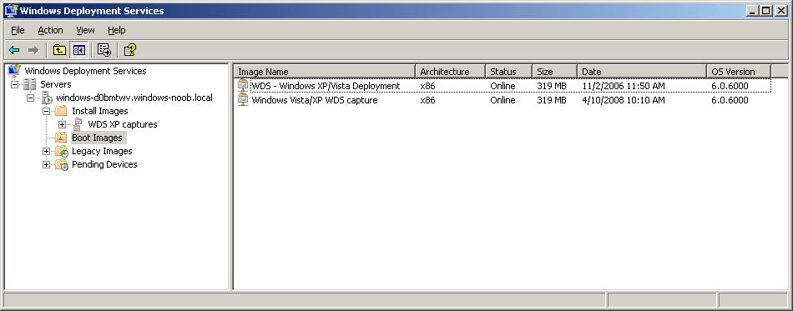Screen dimensions: 793x311
Task: Select the Legacy Images tree label
Action: [x=102, y=151]
